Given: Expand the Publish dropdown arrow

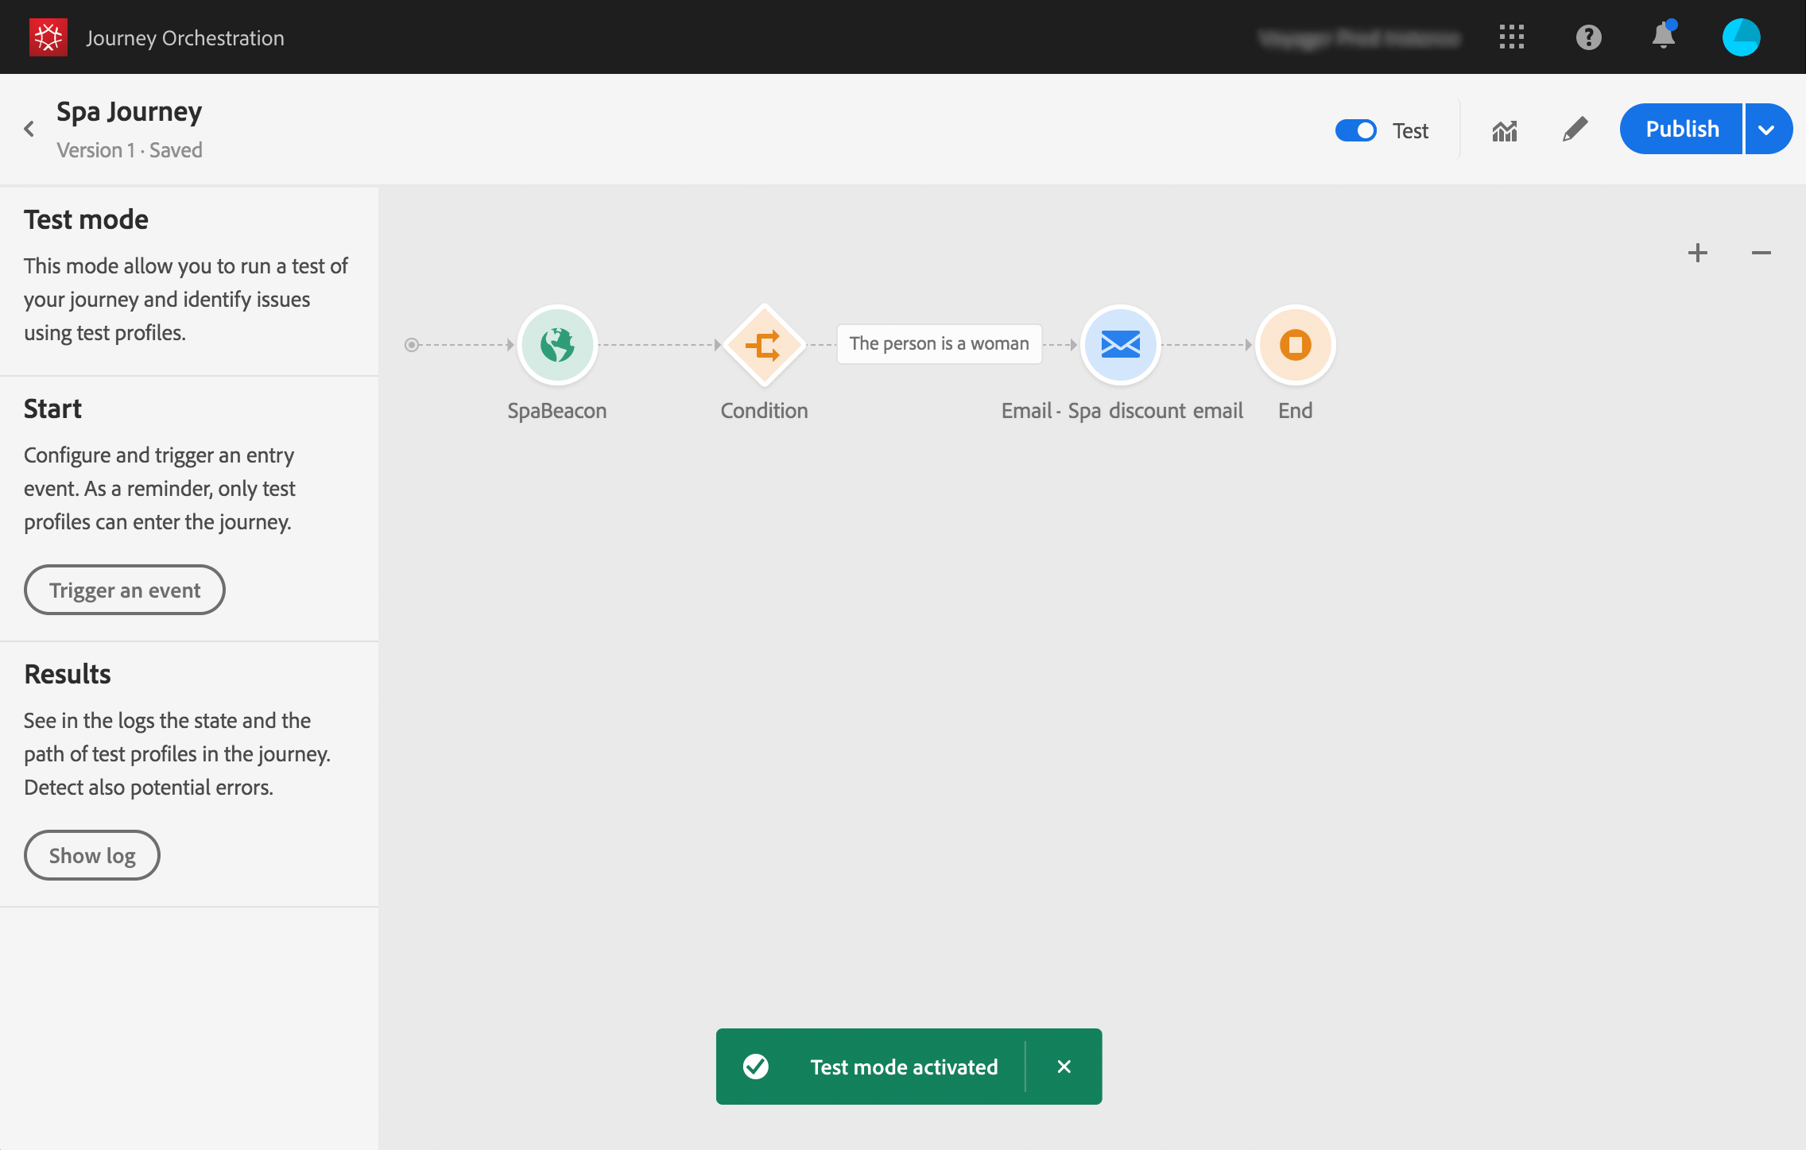Looking at the screenshot, I should pyautogui.click(x=1767, y=130).
